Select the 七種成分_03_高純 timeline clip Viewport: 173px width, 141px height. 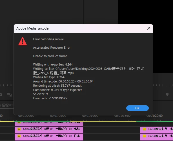[x=49, y=130]
